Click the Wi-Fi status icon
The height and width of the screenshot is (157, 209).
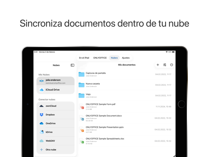click(x=167, y=52)
